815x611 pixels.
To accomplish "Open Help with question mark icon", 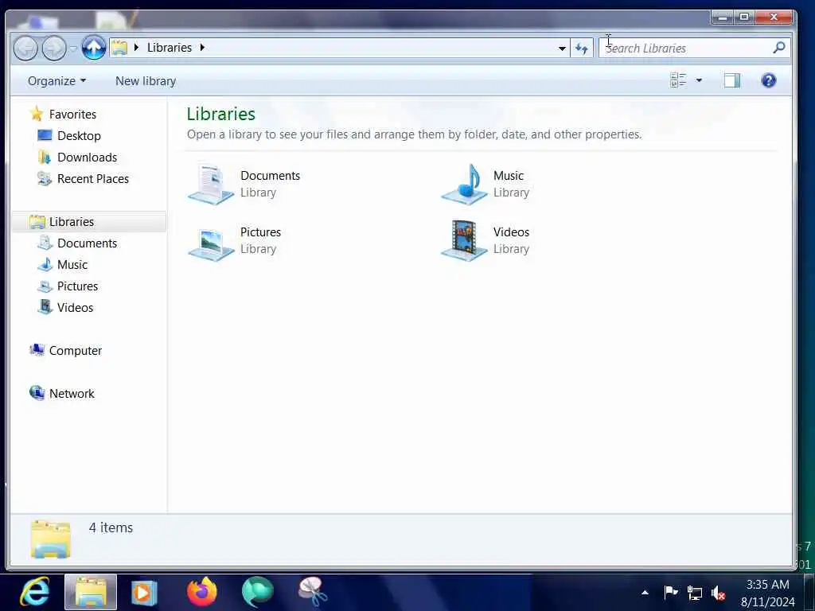I will click(x=769, y=80).
